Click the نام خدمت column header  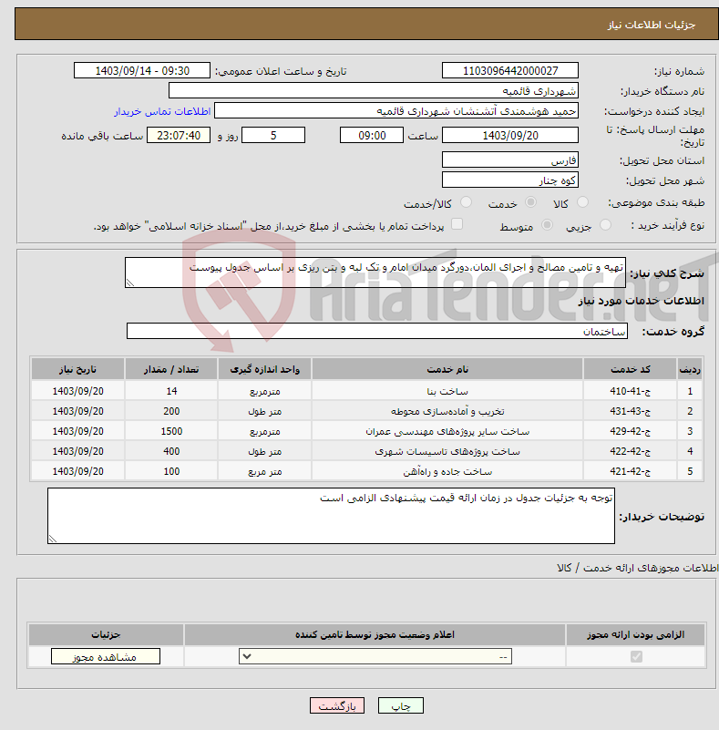pyautogui.click(x=447, y=369)
